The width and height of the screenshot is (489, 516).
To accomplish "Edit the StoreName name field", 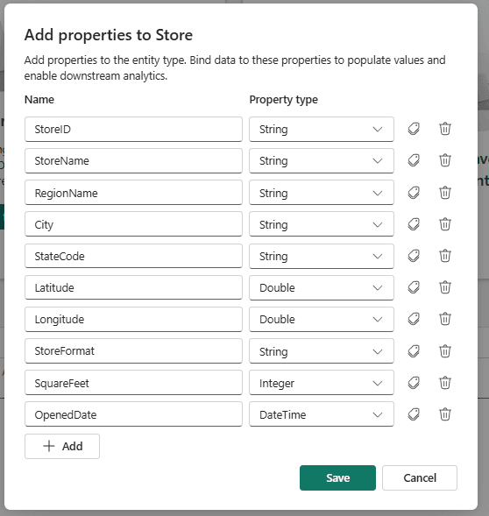I will [x=133, y=160].
